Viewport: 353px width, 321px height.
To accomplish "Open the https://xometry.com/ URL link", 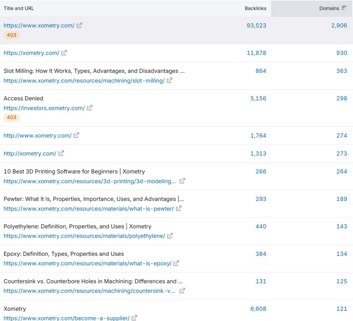I will point(31,53).
